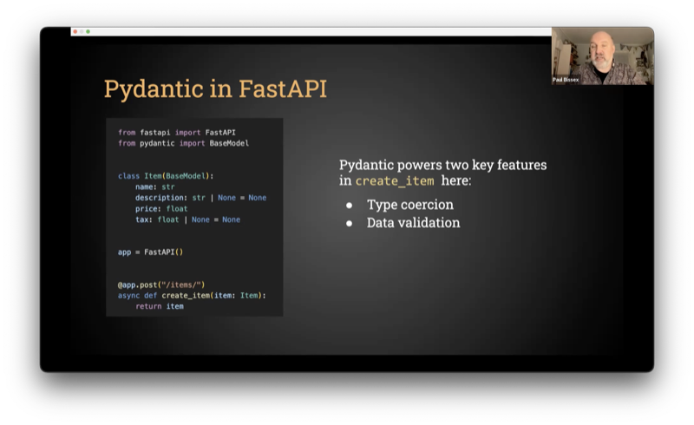Click the '@app.post("/items/")' decorator line

(161, 284)
